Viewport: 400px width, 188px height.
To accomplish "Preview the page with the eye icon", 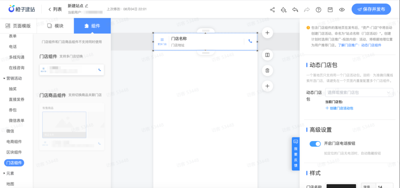I will coord(342,10).
